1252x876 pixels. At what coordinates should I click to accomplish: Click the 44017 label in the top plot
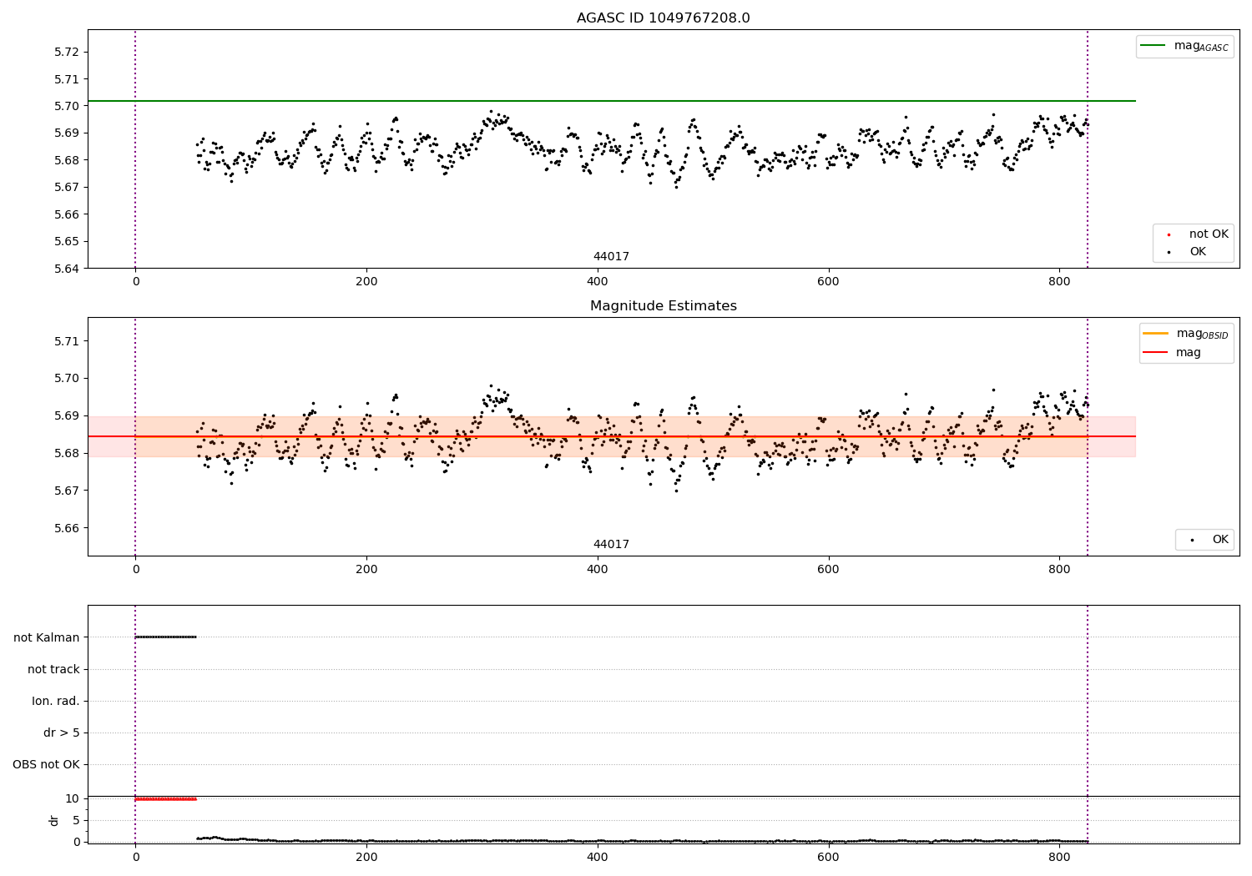[x=611, y=257]
